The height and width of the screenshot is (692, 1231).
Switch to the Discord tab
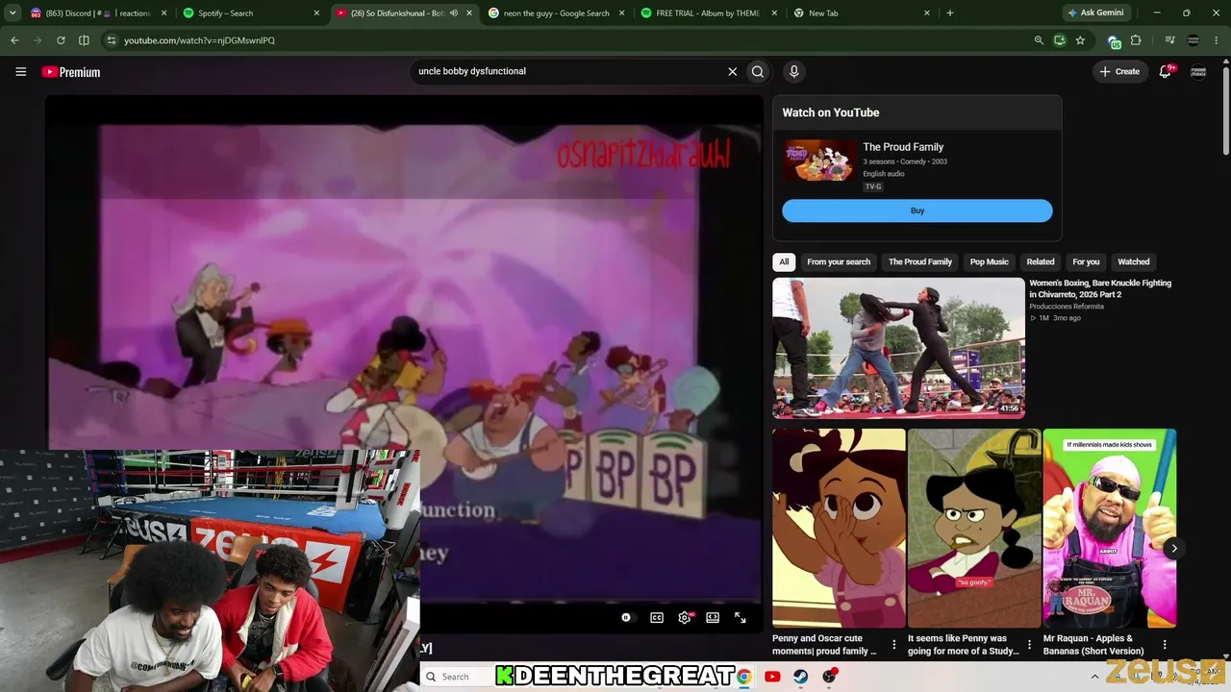(98, 13)
